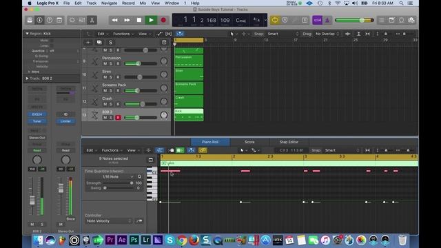Click the Quantize Q button
The width and height of the screenshot is (441, 248).
point(139,176)
